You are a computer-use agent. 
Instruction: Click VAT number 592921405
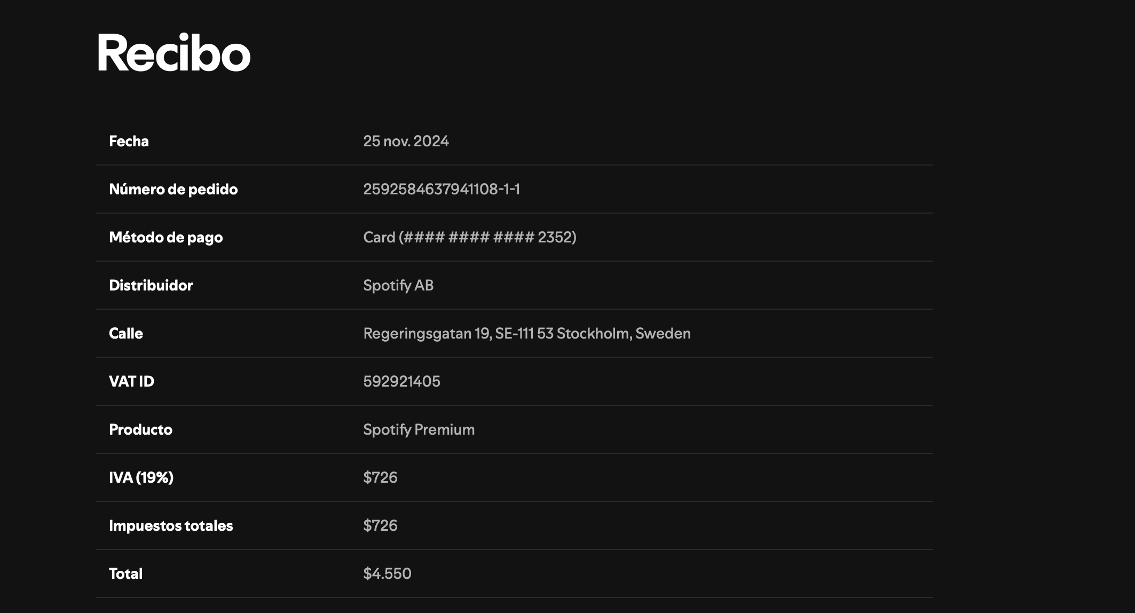tap(401, 381)
